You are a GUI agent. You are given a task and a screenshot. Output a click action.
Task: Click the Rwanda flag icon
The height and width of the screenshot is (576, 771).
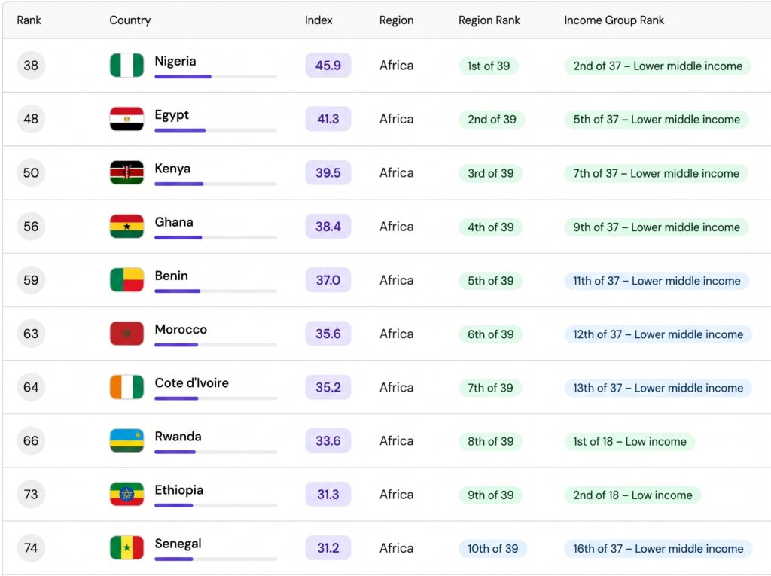126,440
